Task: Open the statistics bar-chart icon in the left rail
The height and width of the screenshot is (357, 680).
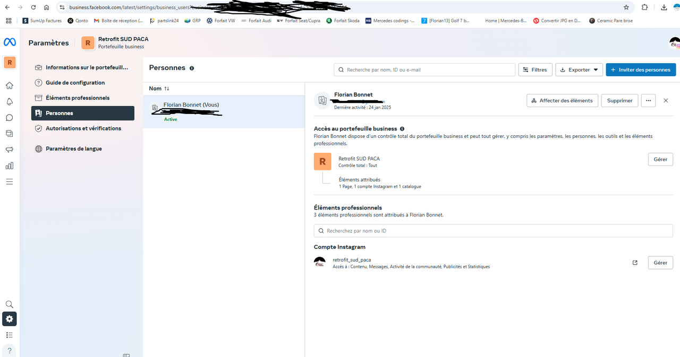Action: (10, 166)
